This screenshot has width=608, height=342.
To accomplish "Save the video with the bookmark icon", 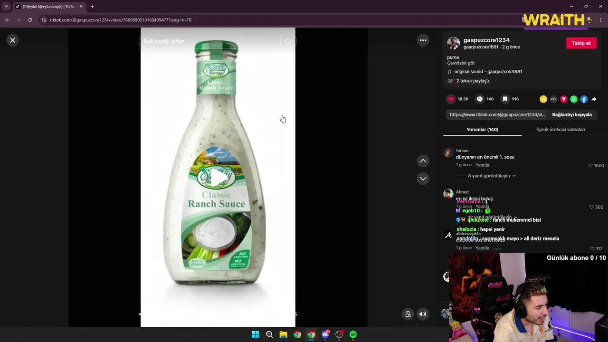I will [x=505, y=99].
